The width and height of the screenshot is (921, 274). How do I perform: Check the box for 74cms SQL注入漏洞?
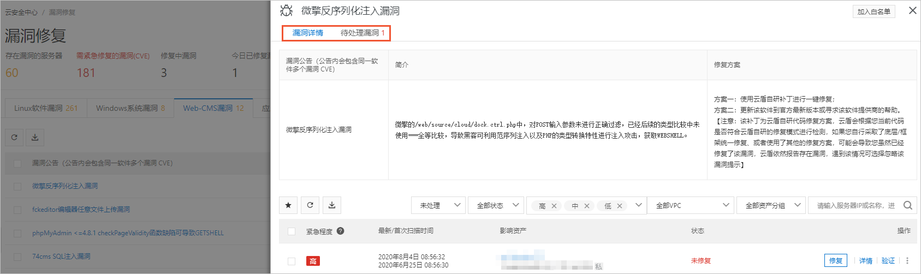pos(17,257)
